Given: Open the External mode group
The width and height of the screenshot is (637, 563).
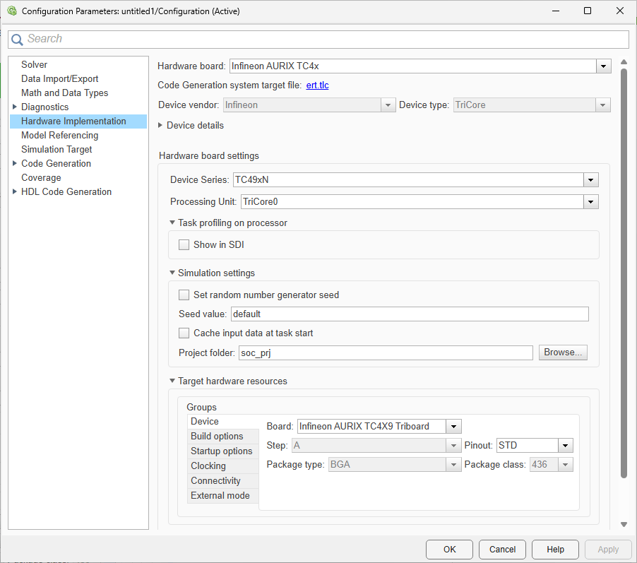Looking at the screenshot, I should coord(223,495).
